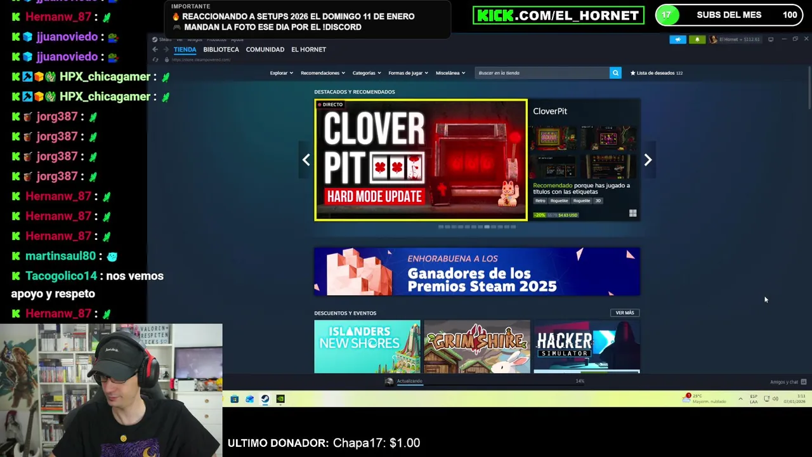The width and height of the screenshot is (812, 457).
Task: Expand the Miscelánea dropdown
Action: tap(450, 73)
